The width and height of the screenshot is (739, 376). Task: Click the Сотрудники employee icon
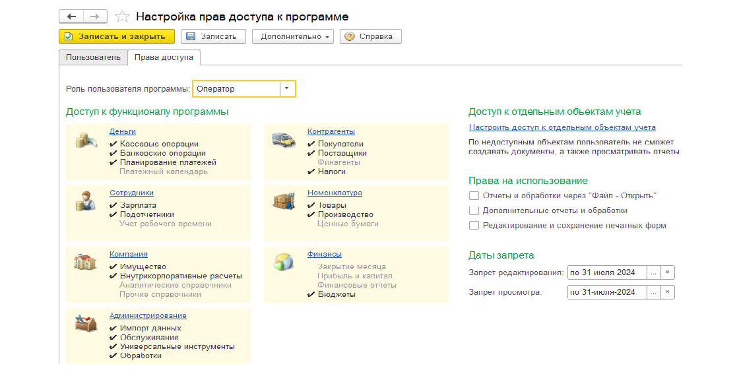coord(86,201)
